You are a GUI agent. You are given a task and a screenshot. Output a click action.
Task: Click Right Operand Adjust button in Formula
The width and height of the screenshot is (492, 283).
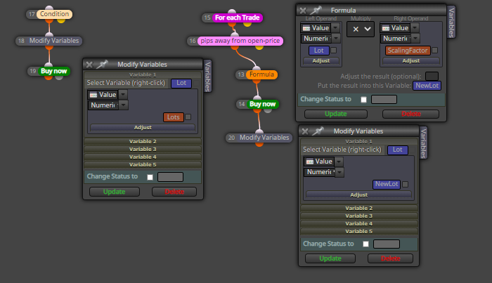pos(410,61)
